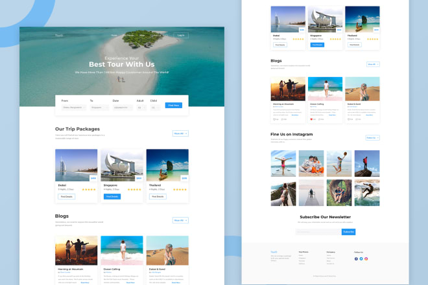
Task: Open the To destination dropdown
Action: [99, 108]
